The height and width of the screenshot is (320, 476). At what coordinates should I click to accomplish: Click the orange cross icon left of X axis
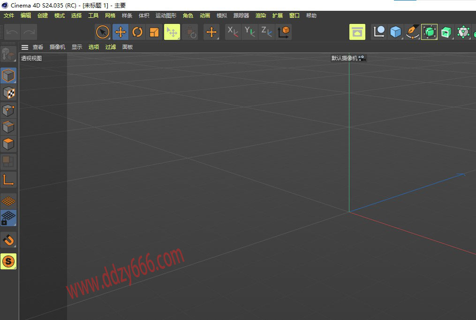(212, 32)
